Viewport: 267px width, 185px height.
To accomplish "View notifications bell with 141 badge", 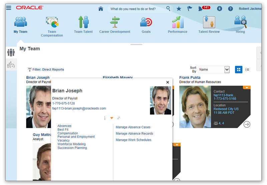I will (x=204, y=8).
